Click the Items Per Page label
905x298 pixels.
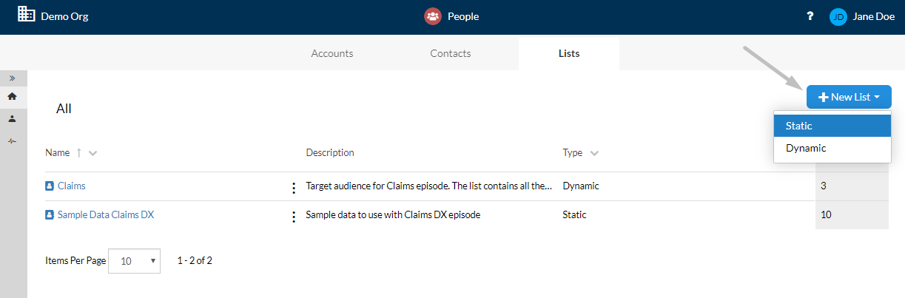click(75, 261)
